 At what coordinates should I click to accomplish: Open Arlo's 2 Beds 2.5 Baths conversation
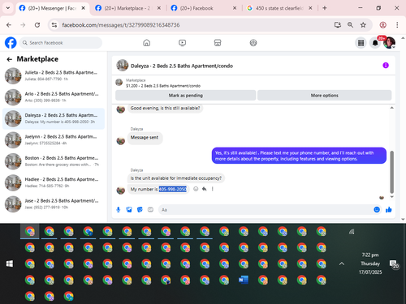(x=54, y=97)
